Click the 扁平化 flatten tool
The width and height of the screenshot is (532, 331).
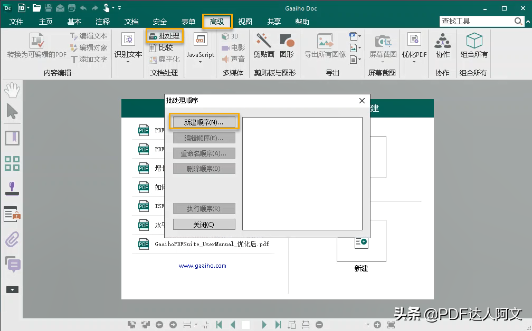[x=164, y=59]
